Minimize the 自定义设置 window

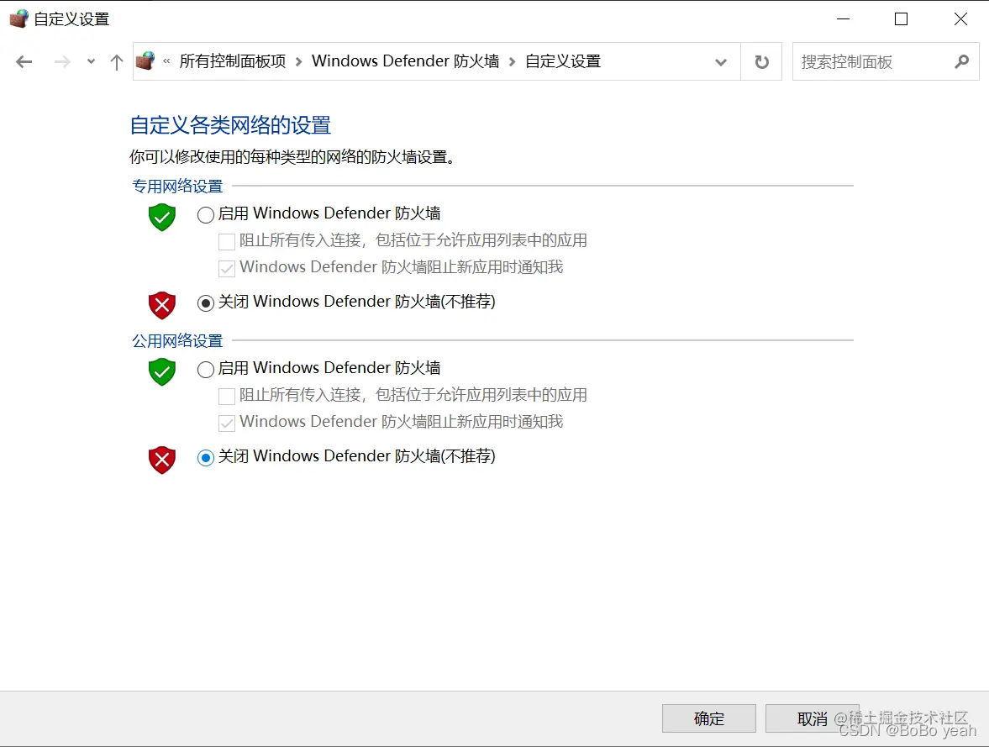844,19
